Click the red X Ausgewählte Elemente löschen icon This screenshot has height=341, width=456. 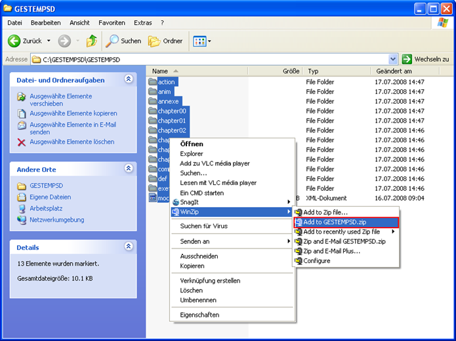[22, 142]
